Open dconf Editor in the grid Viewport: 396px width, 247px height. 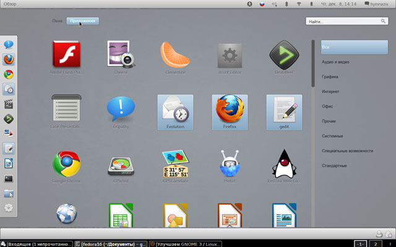pyautogui.click(x=230, y=57)
